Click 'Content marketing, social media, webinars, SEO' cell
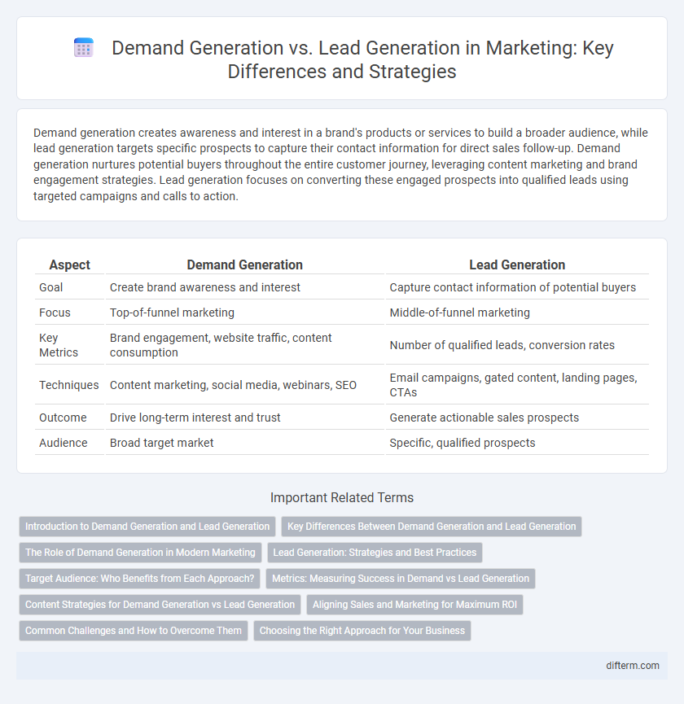This screenshot has width=684, height=704. (233, 385)
